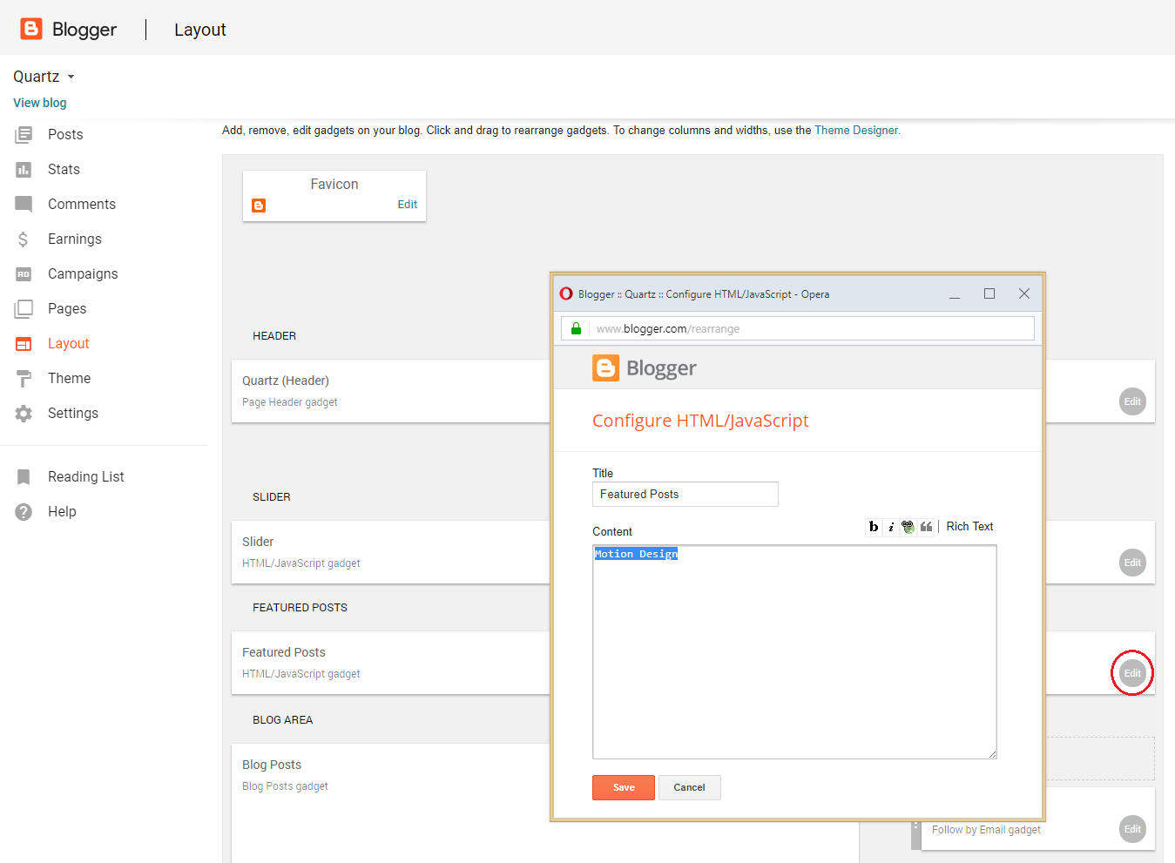
Task: Click the blockquote icon in the editor toolbar
Action: coord(926,527)
